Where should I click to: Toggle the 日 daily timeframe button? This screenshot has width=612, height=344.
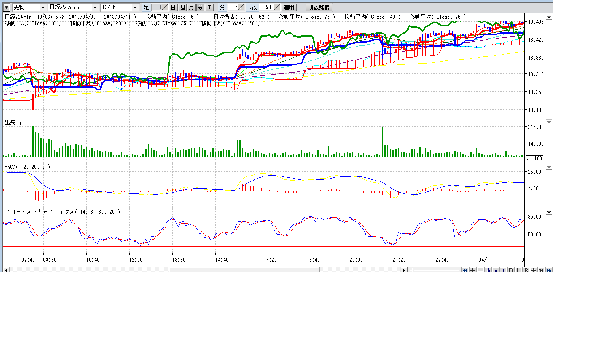173,8
